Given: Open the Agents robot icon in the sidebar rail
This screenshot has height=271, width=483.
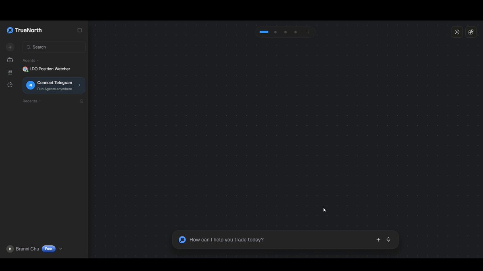Looking at the screenshot, I should click(10, 60).
